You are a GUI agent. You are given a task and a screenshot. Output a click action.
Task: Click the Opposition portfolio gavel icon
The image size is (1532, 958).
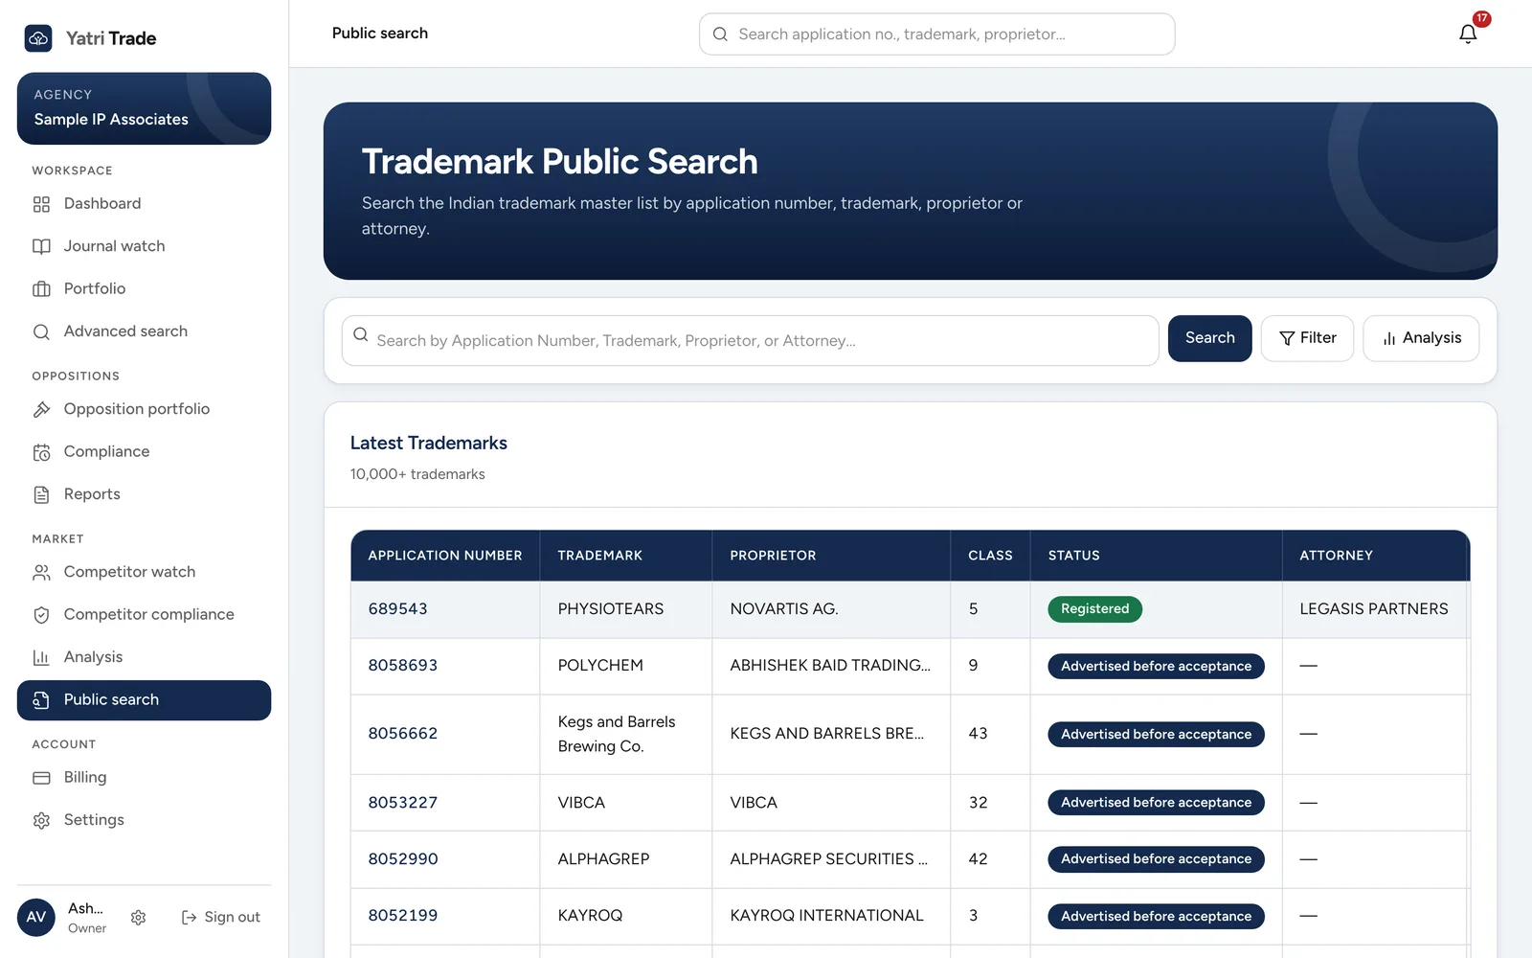coord(41,409)
